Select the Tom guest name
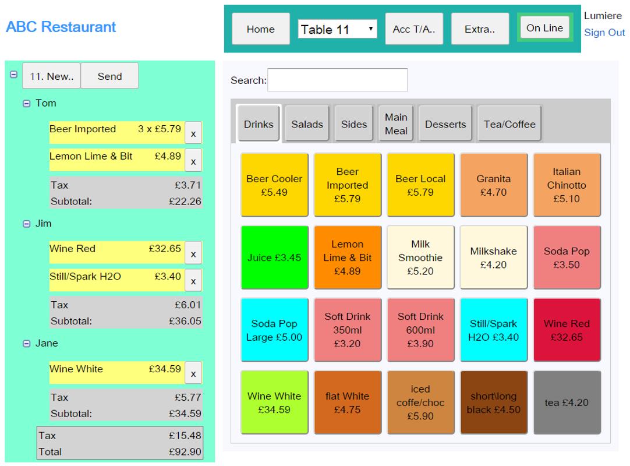The image size is (630, 466). point(46,103)
